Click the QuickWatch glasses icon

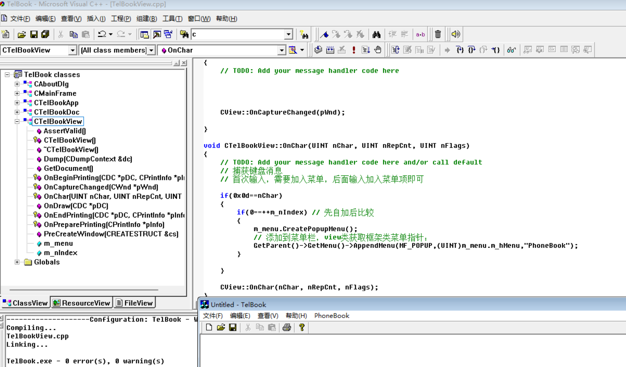point(511,50)
